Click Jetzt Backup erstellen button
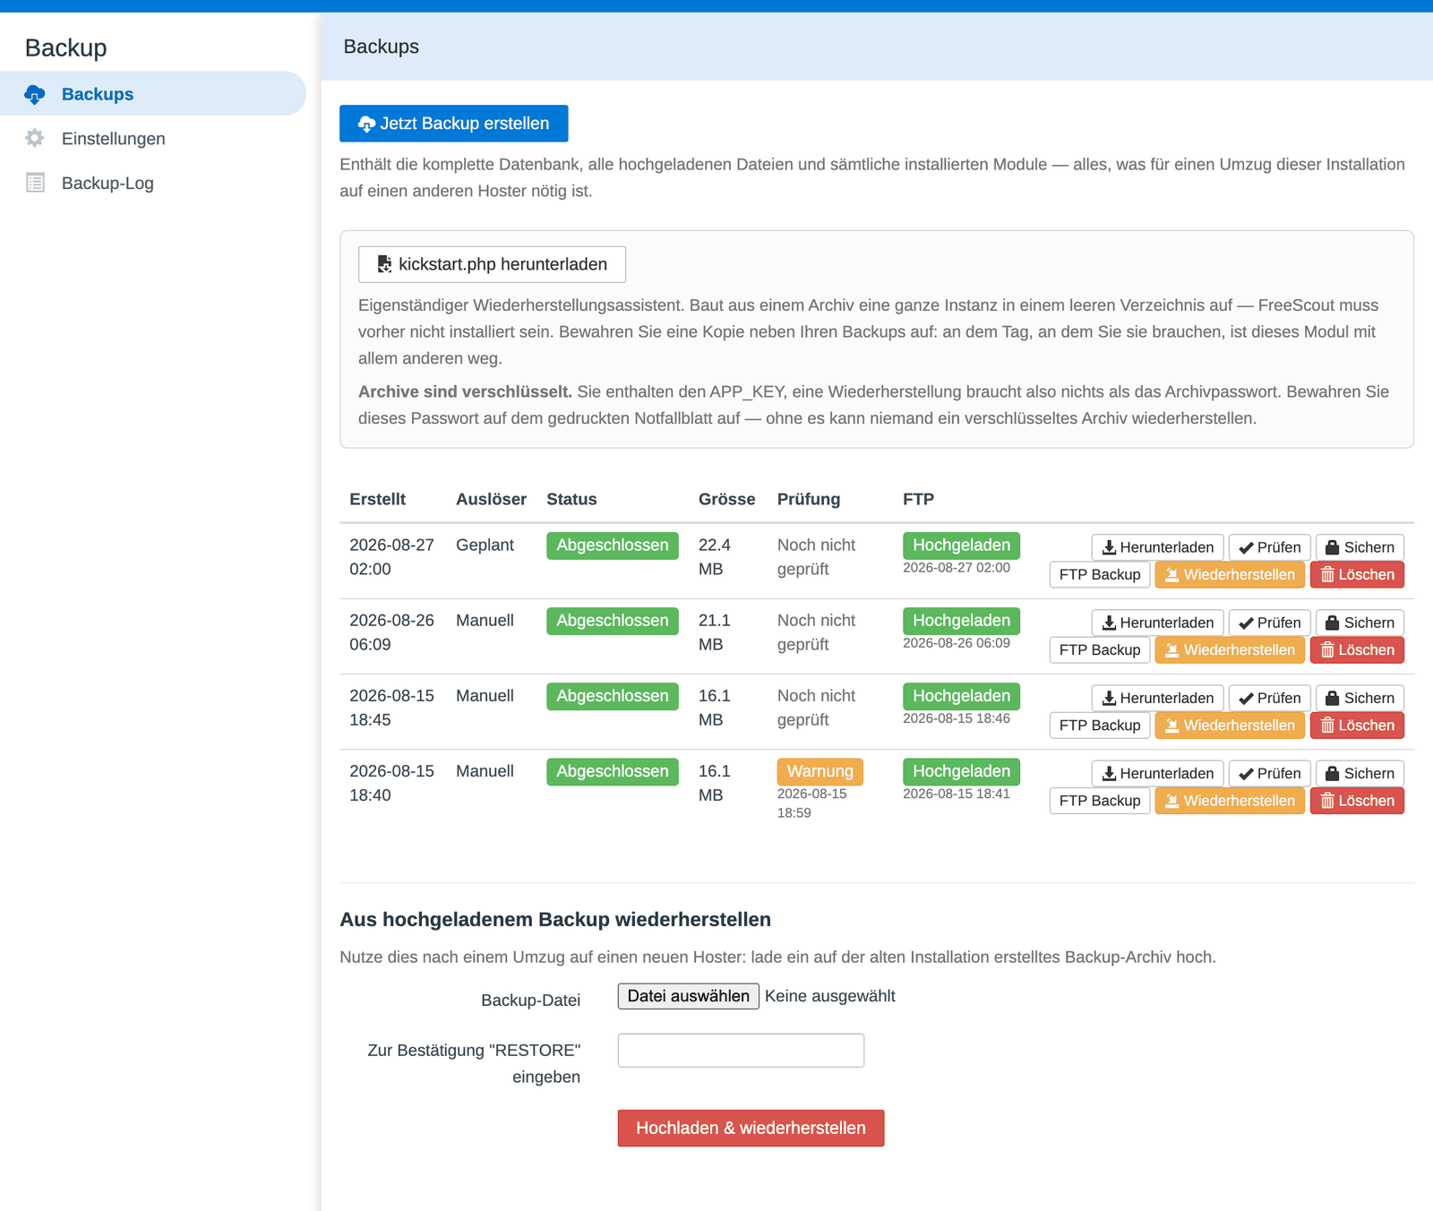 [453, 124]
